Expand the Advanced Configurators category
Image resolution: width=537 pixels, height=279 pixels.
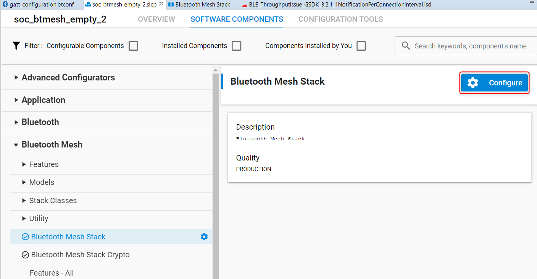[16, 78]
